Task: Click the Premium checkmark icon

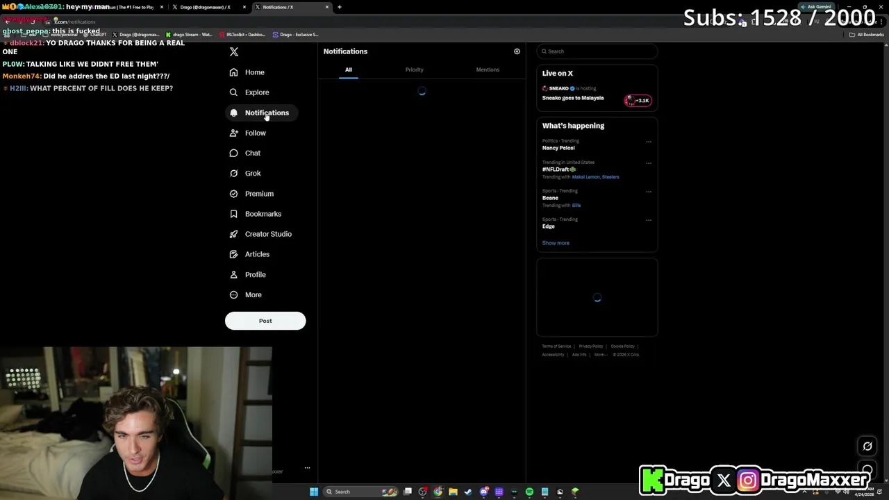Action: pos(233,194)
